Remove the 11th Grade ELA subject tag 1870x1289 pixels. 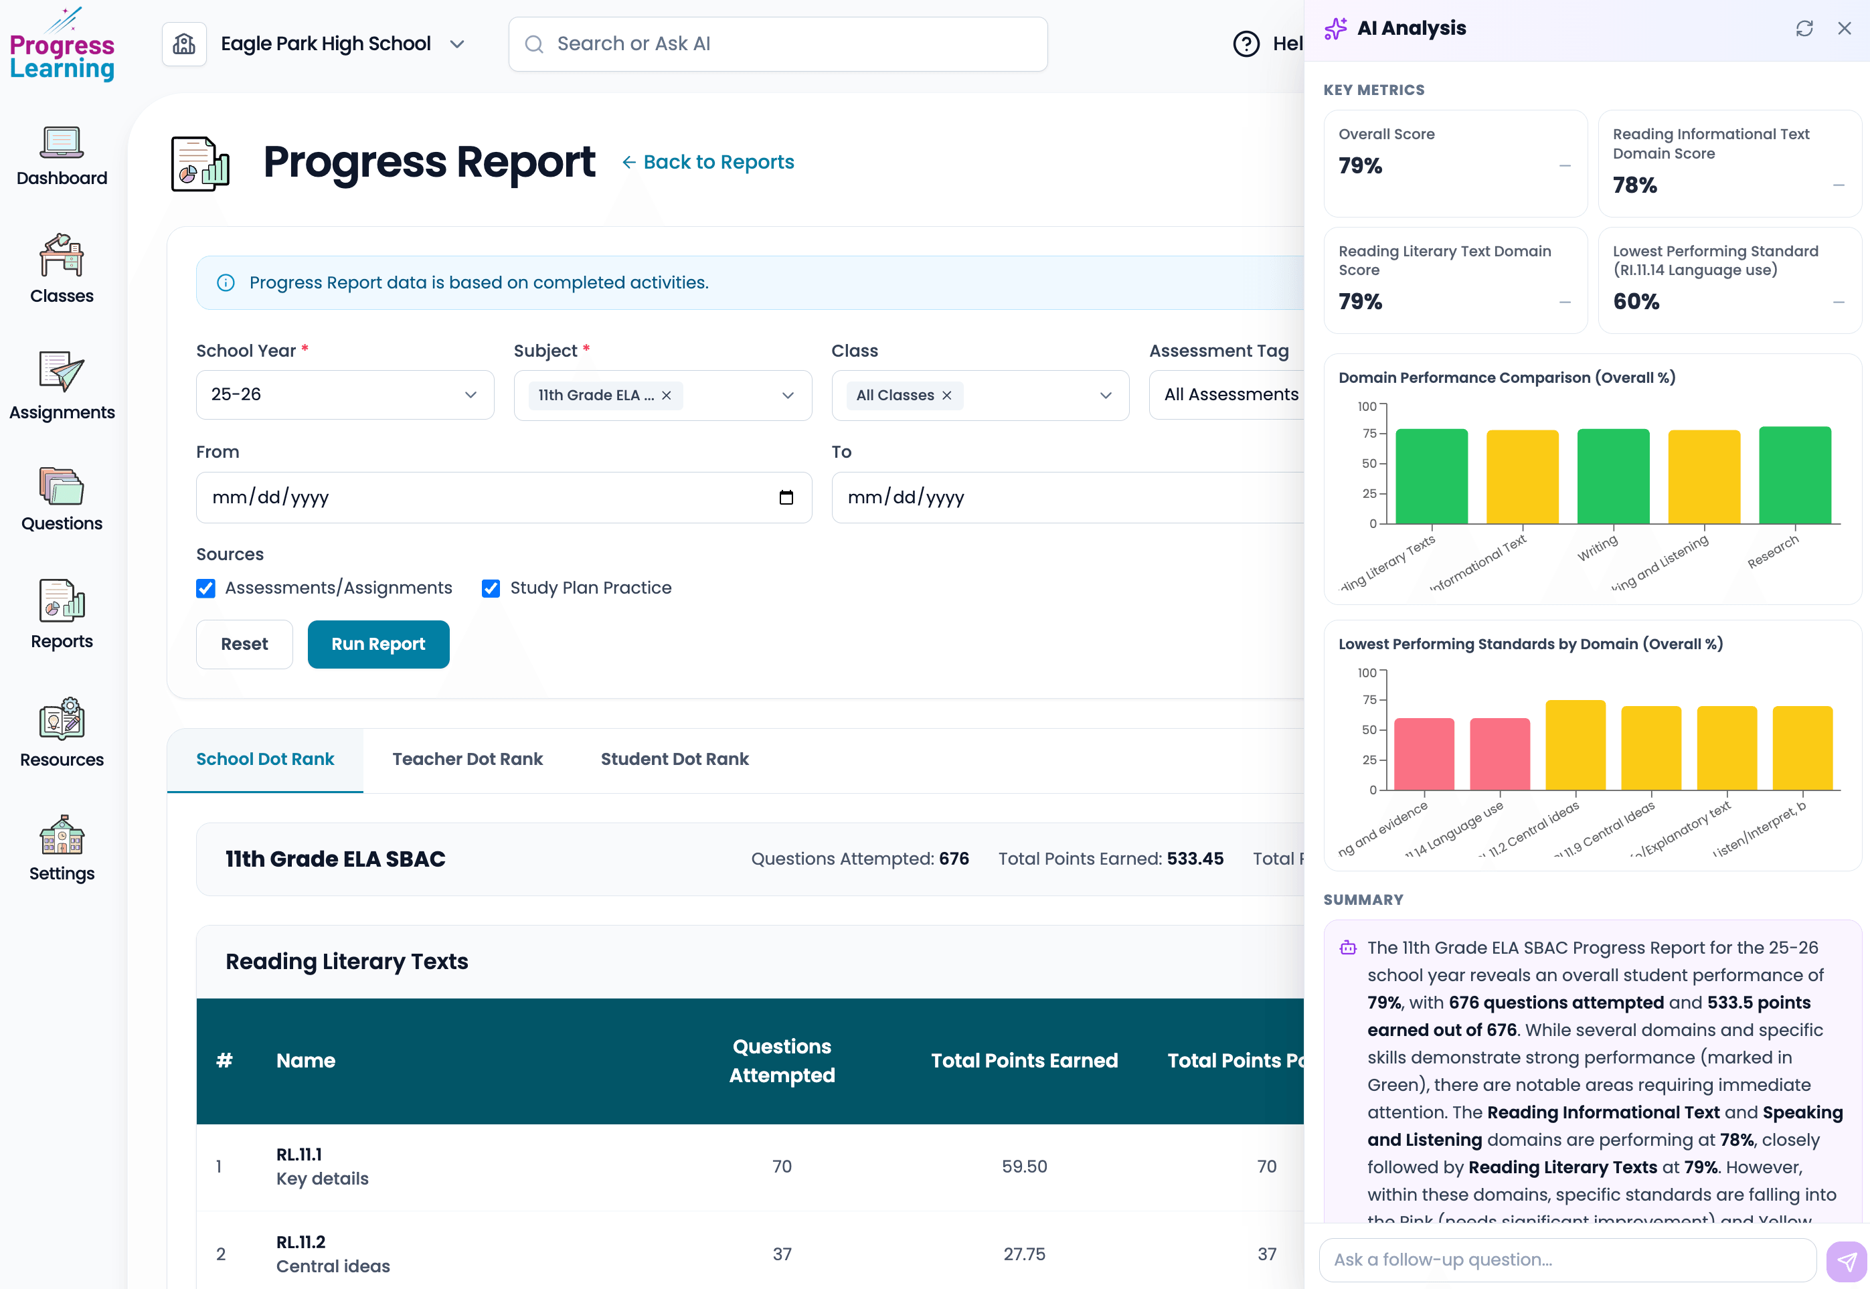point(666,395)
